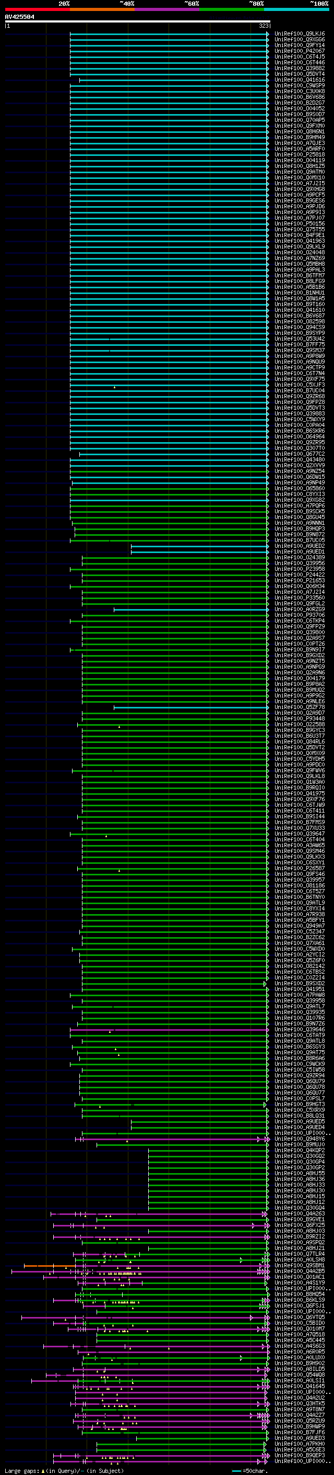This screenshot has width=334, height=1475.
Task: Open hit UniRef100_C6T4J5
Action: pyautogui.click(x=300, y=57)
